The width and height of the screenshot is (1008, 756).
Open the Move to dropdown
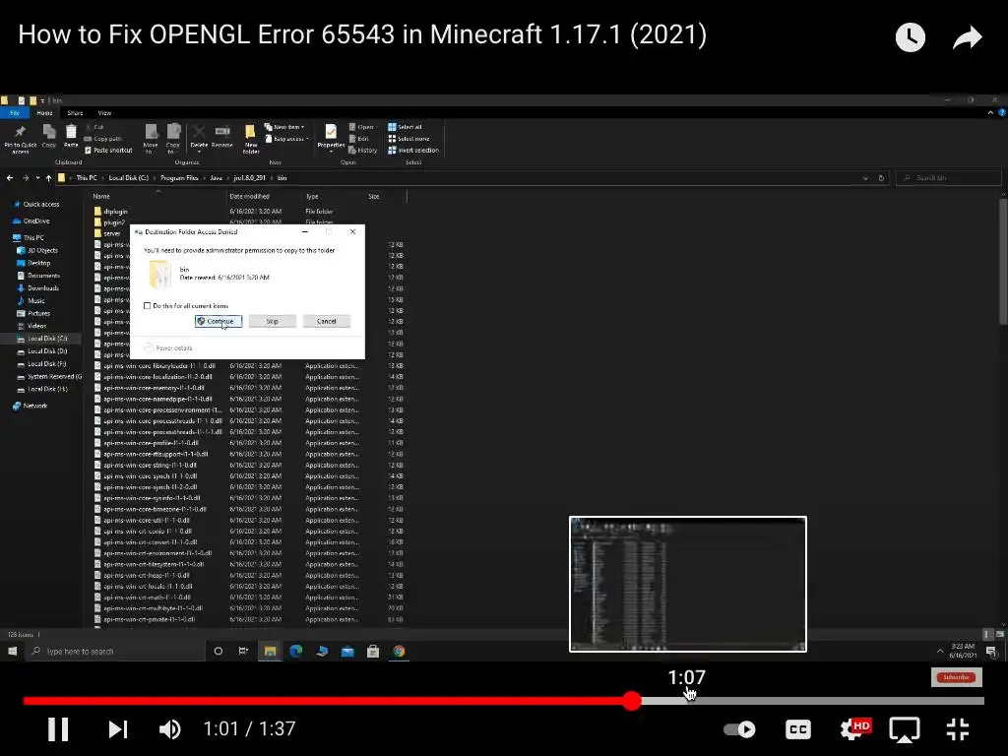pyautogui.click(x=151, y=139)
